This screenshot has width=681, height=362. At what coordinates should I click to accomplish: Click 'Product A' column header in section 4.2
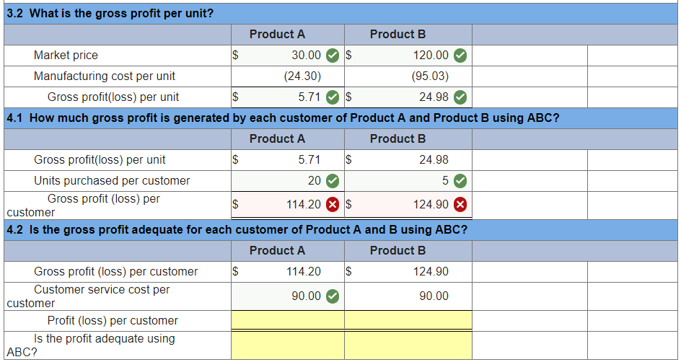point(278,250)
